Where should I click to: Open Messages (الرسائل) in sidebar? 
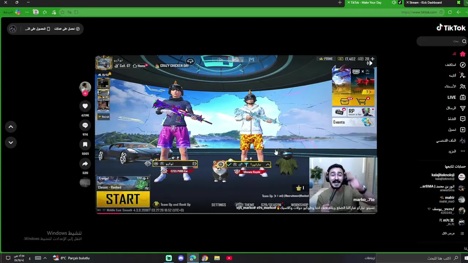(x=455, y=108)
